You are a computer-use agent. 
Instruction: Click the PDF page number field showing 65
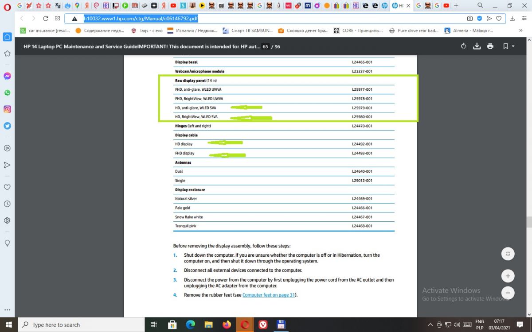click(x=265, y=46)
